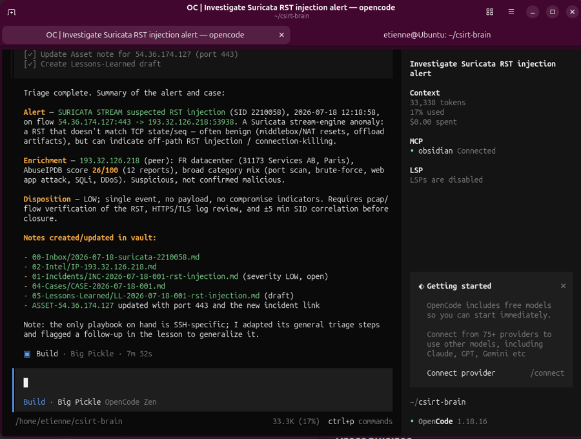
Task: Click 02-Intel/IP-193.32.126.218.md file path
Action: click(94, 267)
